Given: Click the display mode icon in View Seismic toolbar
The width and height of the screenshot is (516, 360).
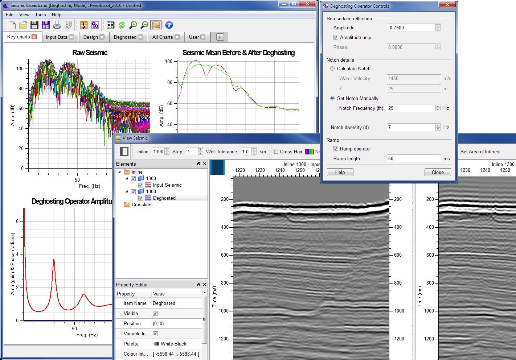Looking at the screenshot, I should [124, 152].
